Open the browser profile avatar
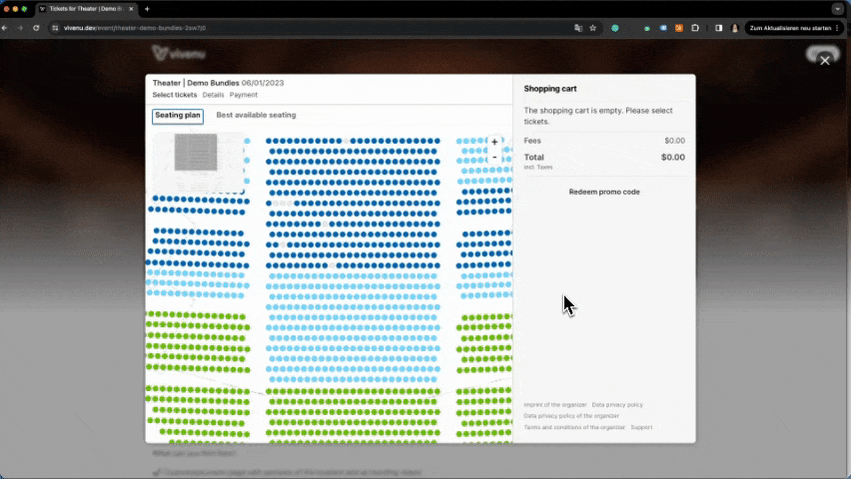 pos(735,28)
